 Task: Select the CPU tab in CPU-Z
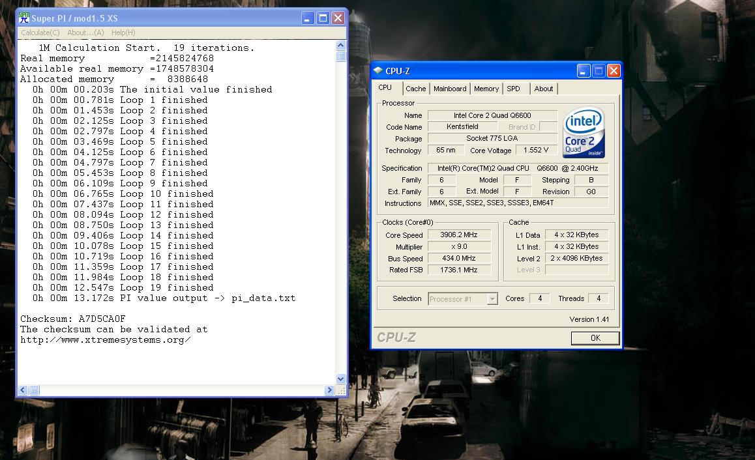[x=385, y=87]
